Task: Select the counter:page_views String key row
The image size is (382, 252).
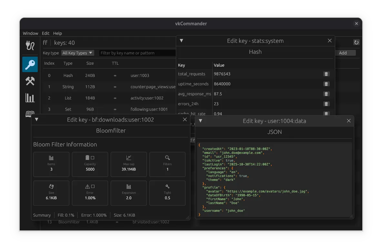Action: [109, 87]
